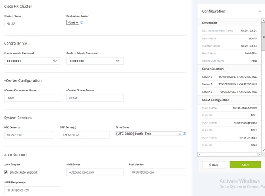Image resolution: width=265 pixels, height=196 pixels.
Task: Click the ASUP Recipient(s) field
Action: (x=32, y=190)
